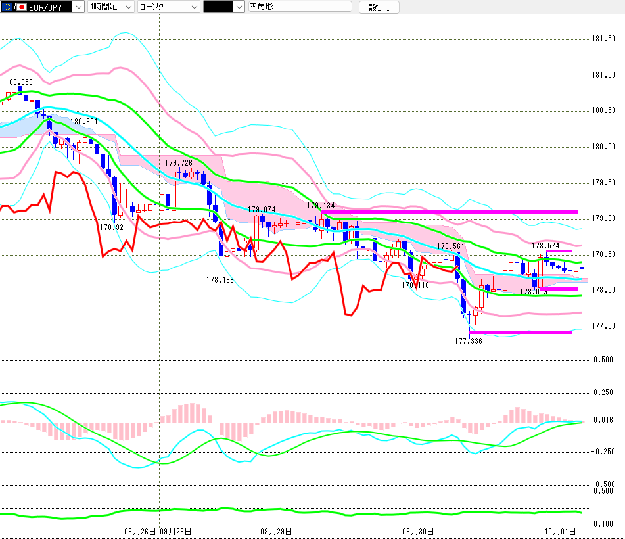Open the ローソク chart type dropdown
This screenshot has width=625, height=539.
tap(169, 7)
